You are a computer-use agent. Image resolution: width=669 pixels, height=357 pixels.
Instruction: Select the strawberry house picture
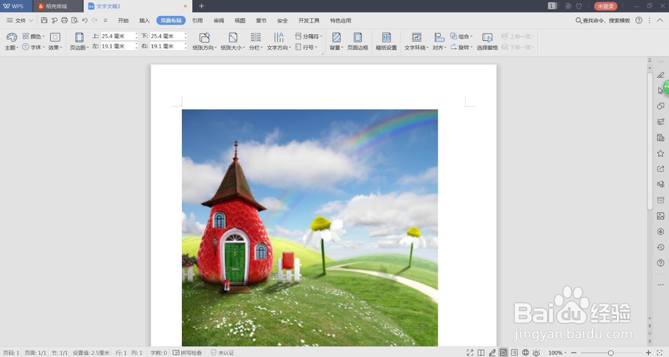click(310, 228)
